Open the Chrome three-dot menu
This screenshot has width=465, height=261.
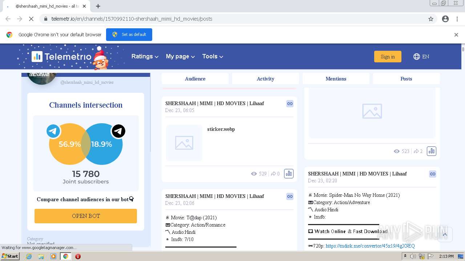(x=457, y=19)
